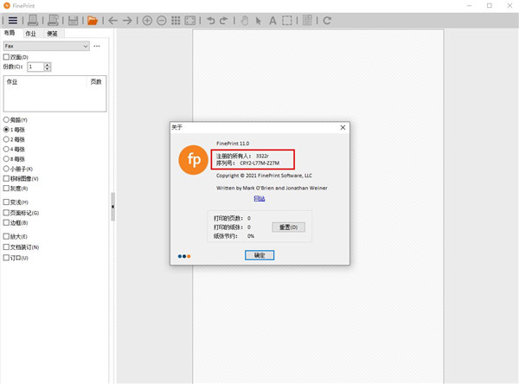
Task: Switch to the 作业 tab
Action: click(x=31, y=34)
